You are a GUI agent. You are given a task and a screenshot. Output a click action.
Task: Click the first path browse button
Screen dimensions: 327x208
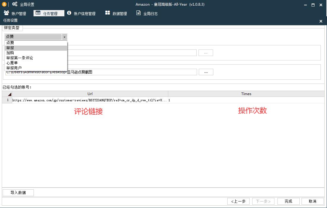[206, 53]
